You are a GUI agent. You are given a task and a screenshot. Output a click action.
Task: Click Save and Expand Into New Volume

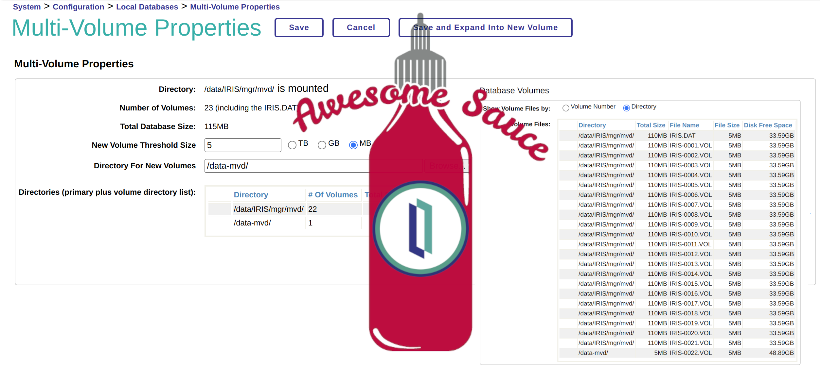pos(485,28)
